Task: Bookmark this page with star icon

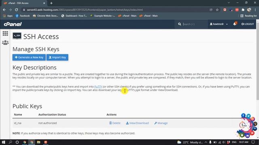Action: pyautogui.click(x=217, y=10)
